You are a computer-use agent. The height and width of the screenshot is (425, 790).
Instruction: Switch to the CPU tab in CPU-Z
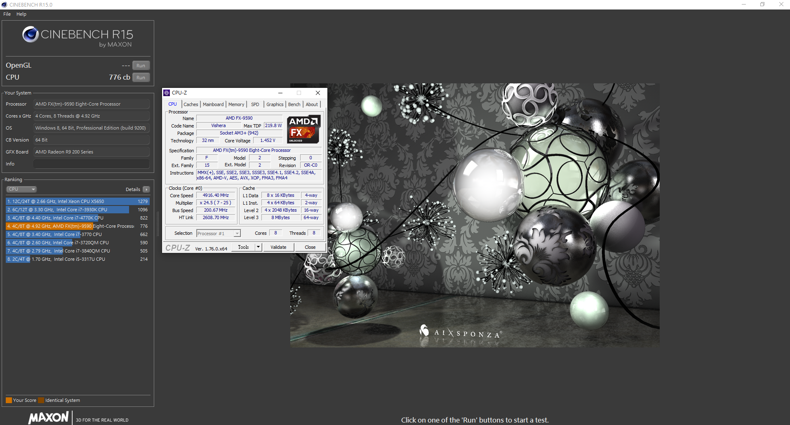(173, 104)
